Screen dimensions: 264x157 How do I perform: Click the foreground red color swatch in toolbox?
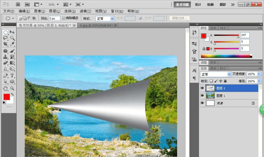point(7,97)
